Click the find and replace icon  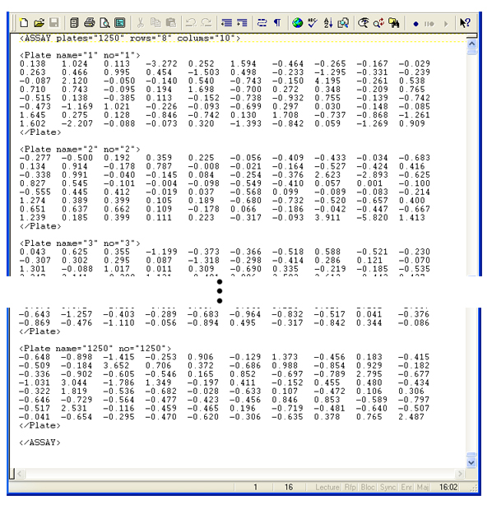[378, 23]
